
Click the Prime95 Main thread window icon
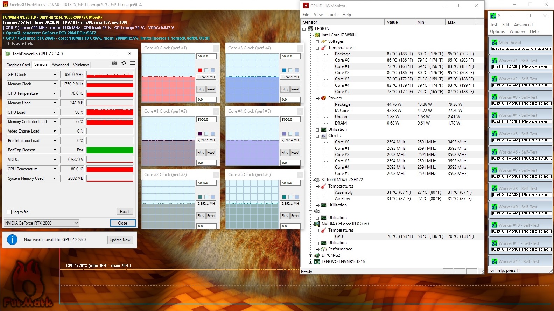pyautogui.click(x=494, y=42)
